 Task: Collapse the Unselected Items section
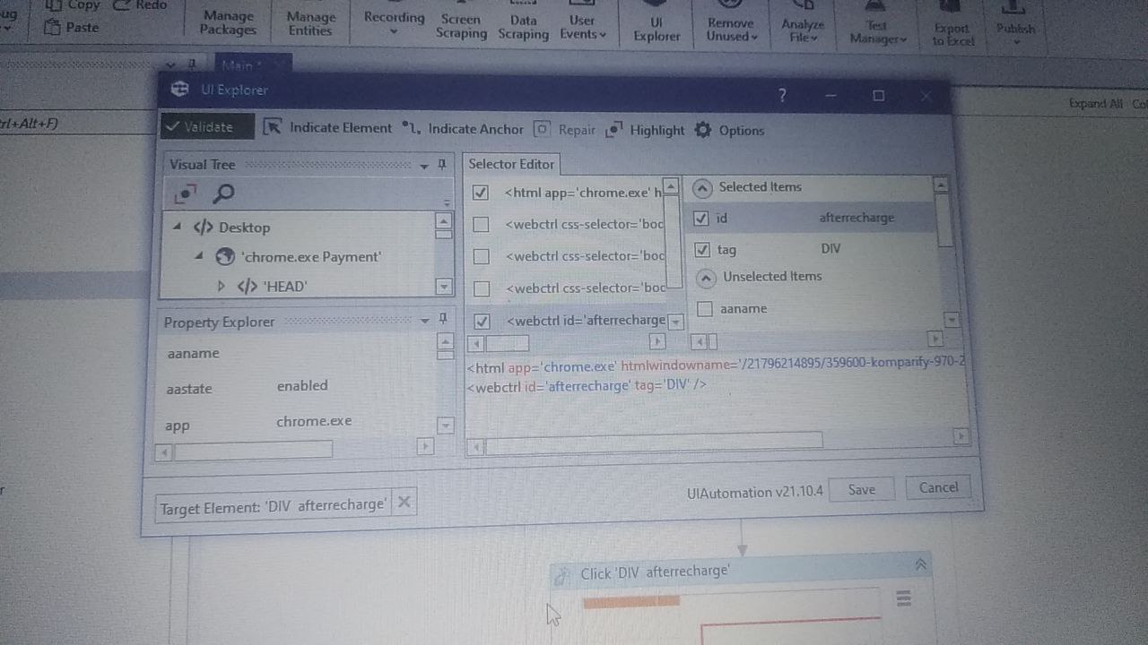tap(706, 278)
